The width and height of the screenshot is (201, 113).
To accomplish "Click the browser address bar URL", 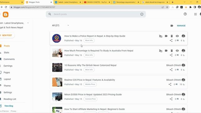I will pyautogui.click(x=34, y=7).
